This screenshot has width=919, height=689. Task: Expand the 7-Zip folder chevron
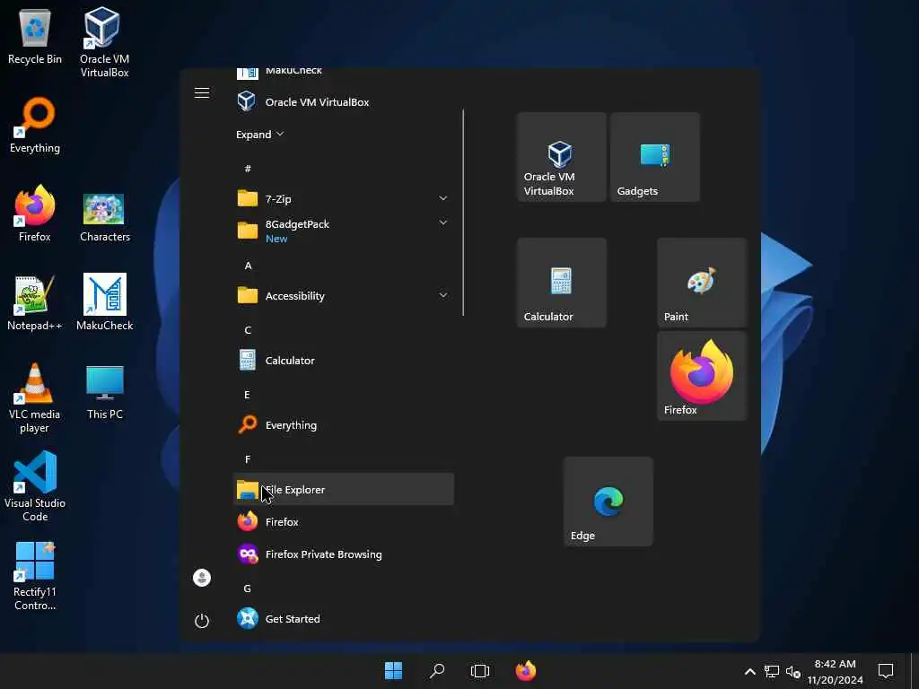click(x=443, y=198)
